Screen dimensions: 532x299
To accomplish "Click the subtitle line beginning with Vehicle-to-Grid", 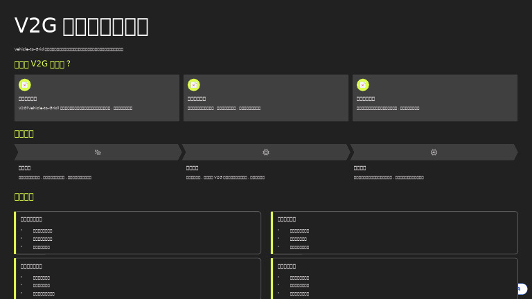I will (69, 49).
